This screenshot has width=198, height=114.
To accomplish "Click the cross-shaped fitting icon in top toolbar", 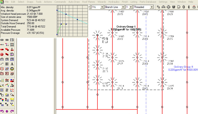I will (x=169, y=7).
